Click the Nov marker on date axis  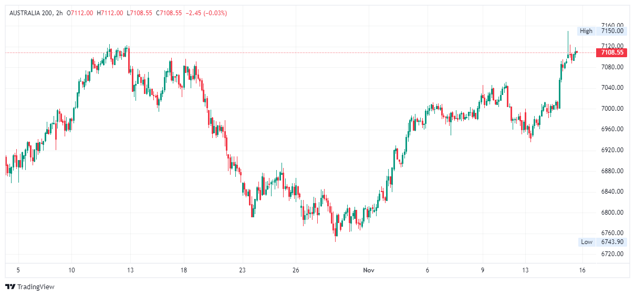point(369,270)
